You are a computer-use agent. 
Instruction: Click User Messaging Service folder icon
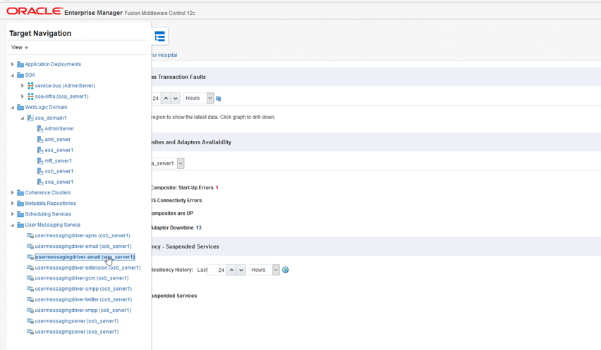pos(20,225)
